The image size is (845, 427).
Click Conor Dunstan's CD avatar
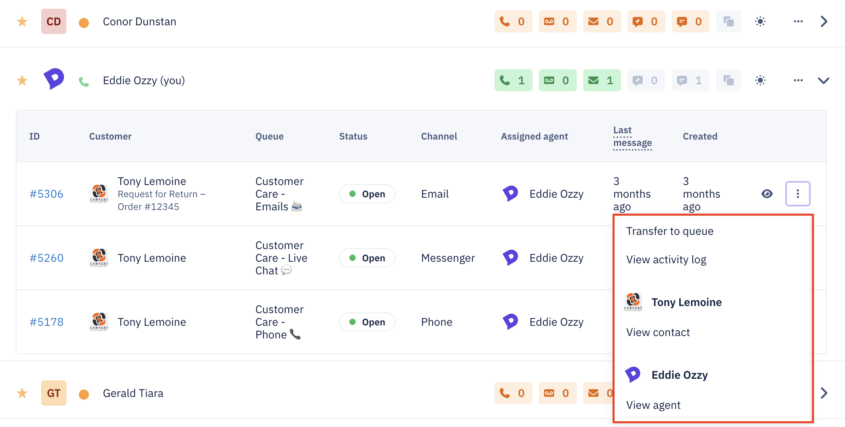tap(54, 21)
